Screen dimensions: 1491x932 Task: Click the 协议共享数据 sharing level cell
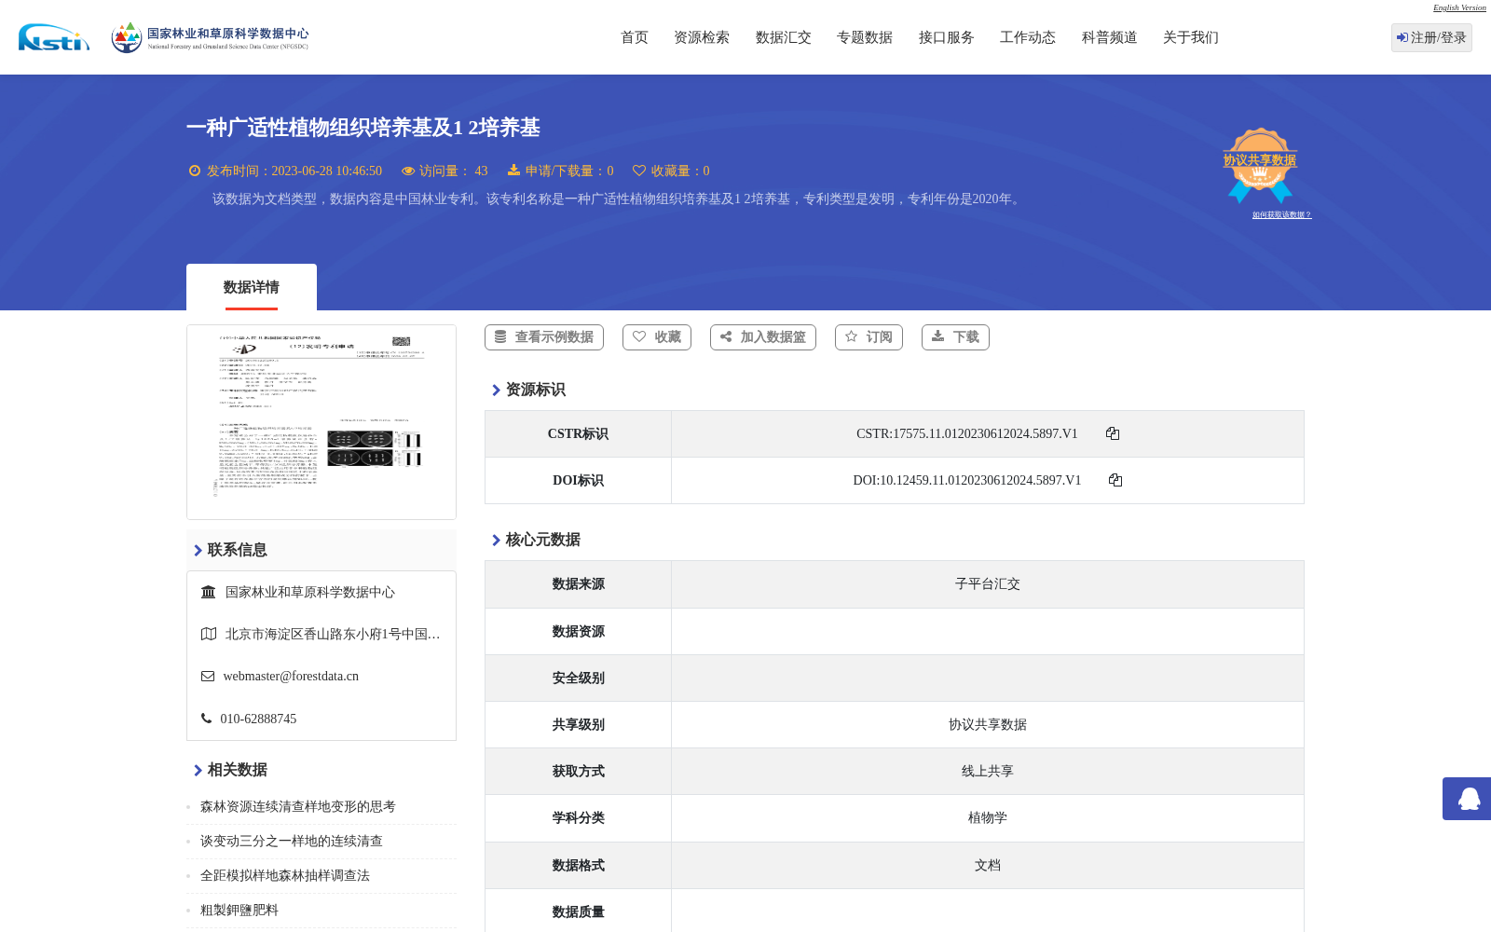[988, 724]
